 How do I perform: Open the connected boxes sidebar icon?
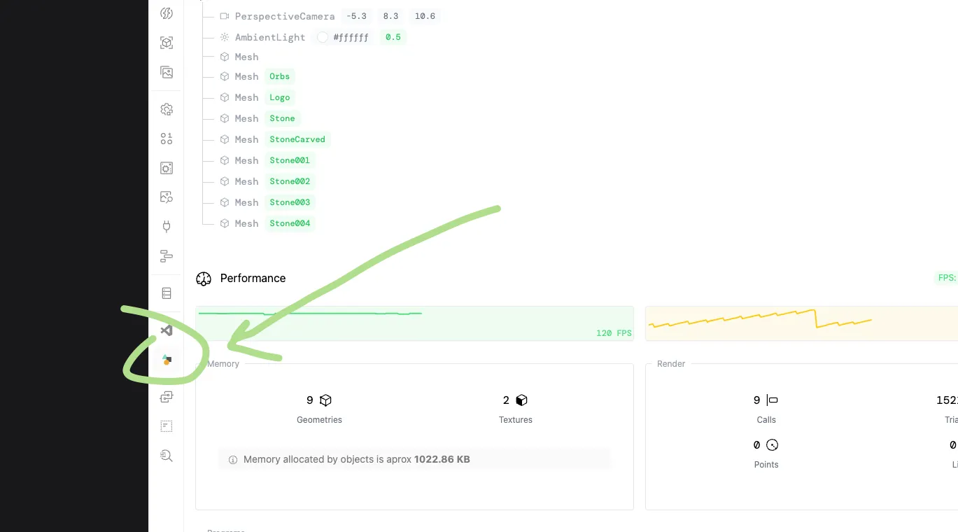(x=167, y=397)
